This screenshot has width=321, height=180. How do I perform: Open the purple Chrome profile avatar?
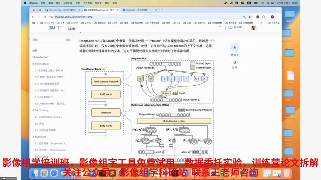pos(272,17)
